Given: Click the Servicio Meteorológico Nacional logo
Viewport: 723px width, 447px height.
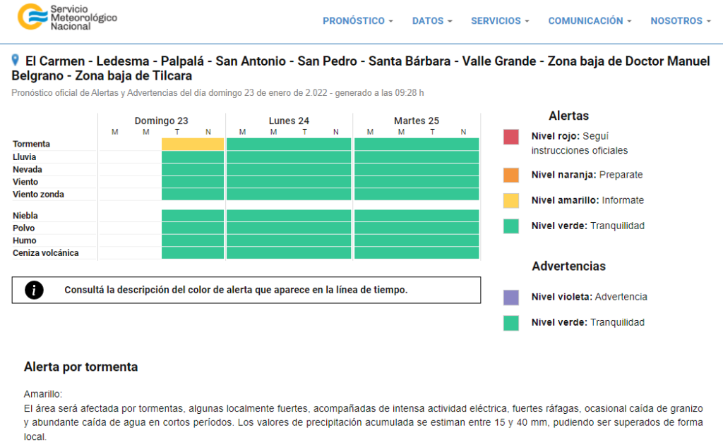Looking at the screenshot, I should [68, 17].
